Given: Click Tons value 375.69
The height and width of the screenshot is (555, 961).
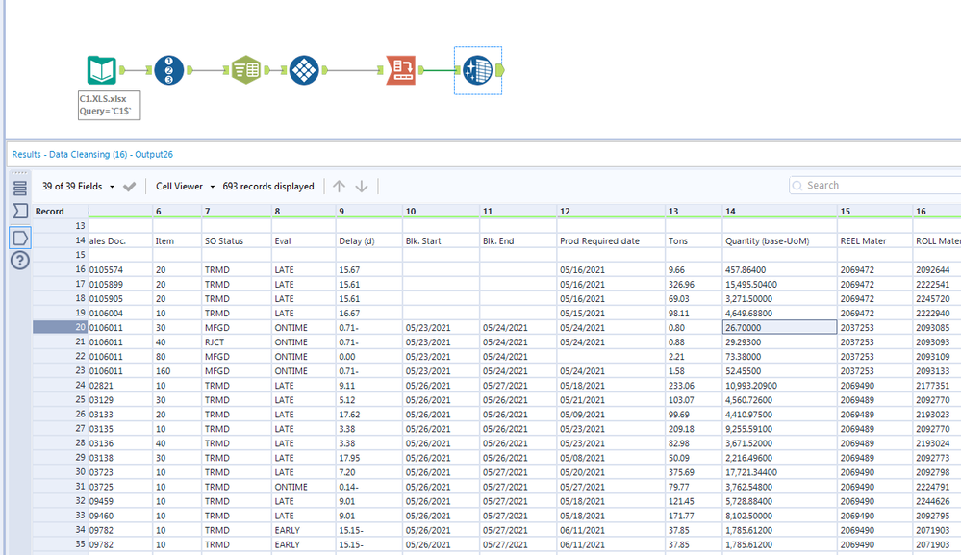Looking at the screenshot, I should [694, 472].
